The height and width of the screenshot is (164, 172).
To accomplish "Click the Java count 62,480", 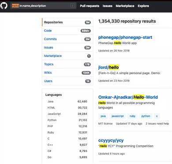I will (x=82, y=101).
